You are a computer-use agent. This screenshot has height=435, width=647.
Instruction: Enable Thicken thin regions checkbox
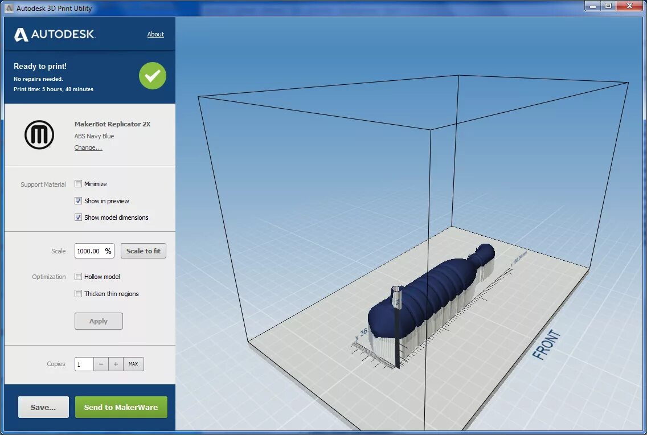(x=79, y=294)
